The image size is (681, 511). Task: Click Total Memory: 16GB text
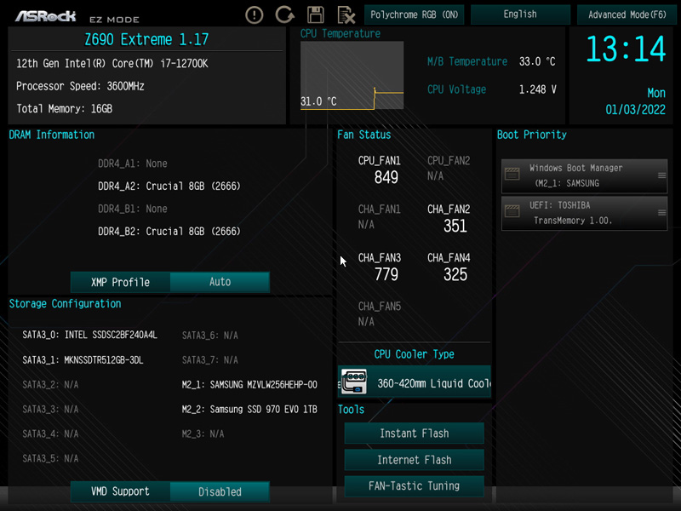[x=65, y=109]
